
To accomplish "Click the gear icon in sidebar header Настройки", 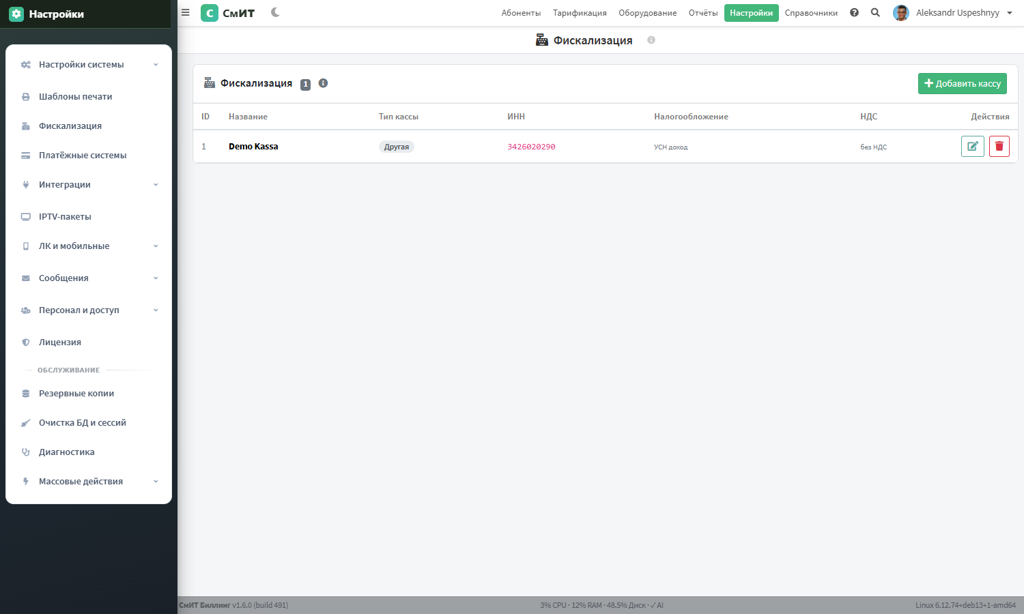I will coord(16,14).
